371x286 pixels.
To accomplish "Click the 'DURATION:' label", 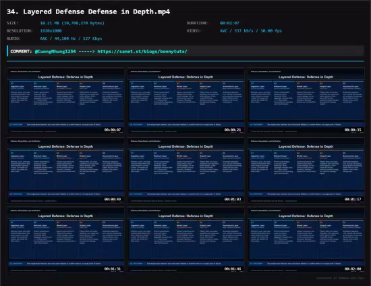I will [197, 23].
